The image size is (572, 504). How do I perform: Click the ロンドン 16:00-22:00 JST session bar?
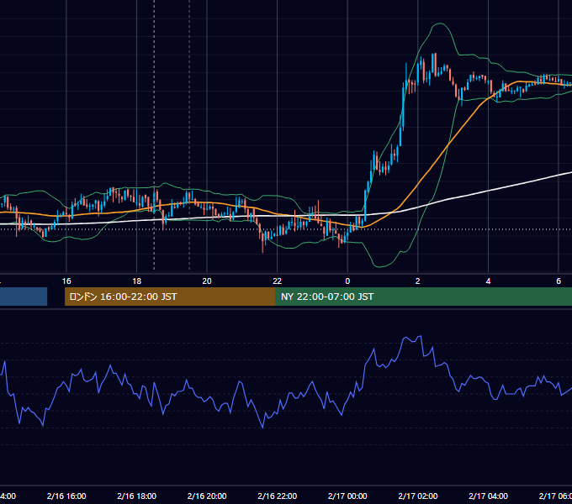pos(170,297)
